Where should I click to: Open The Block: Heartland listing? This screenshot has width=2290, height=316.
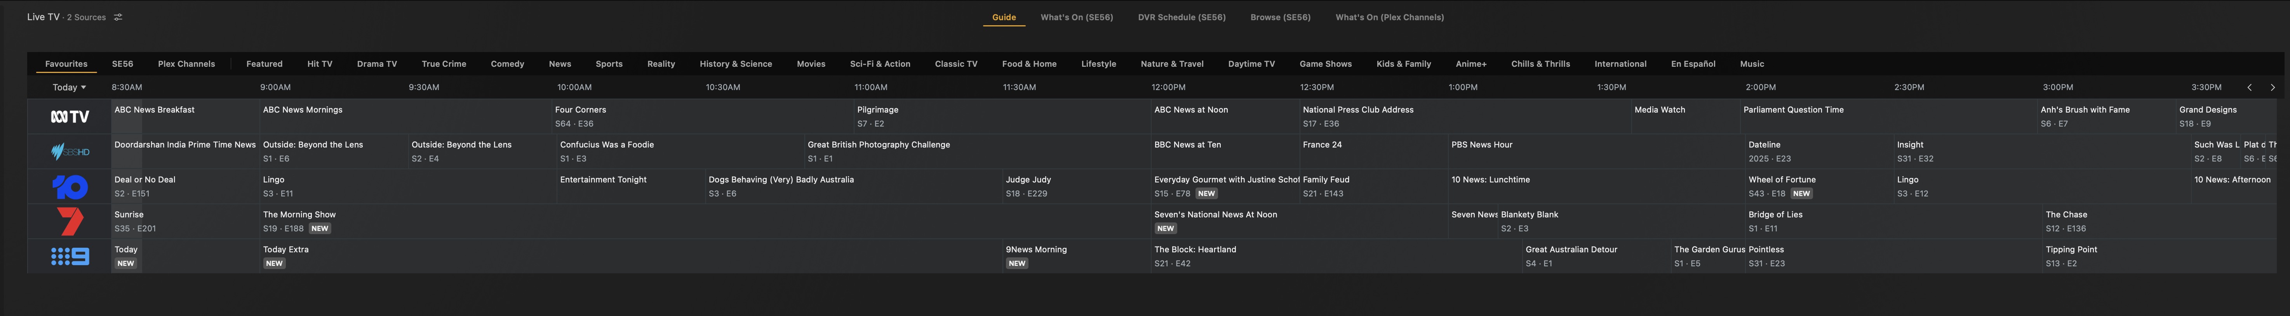pyautogui.click(x=1336, y=257)
